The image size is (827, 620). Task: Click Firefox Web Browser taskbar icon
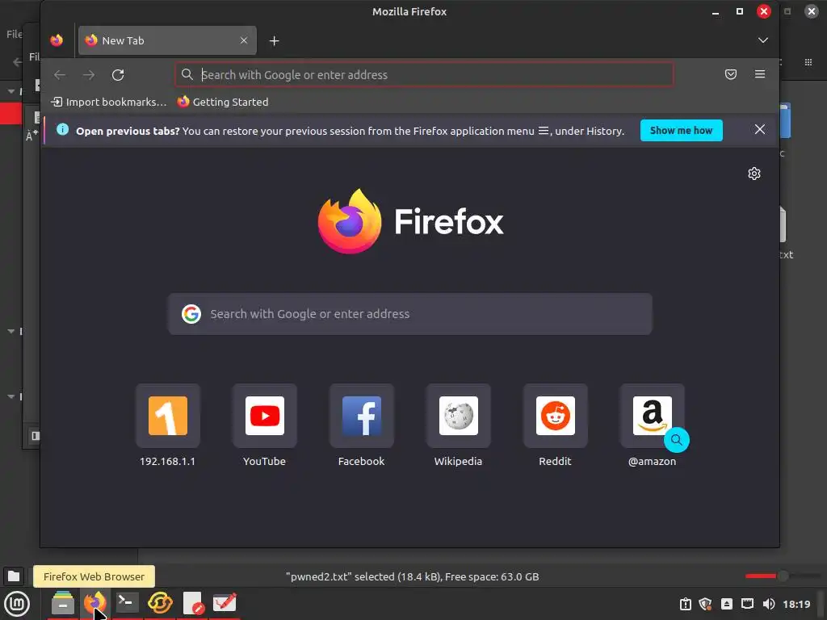click(95, 602)
